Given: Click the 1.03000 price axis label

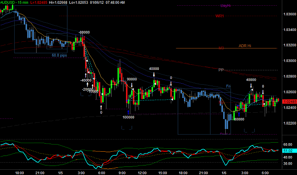Looking at the screenshot, I should coord(289,61).
